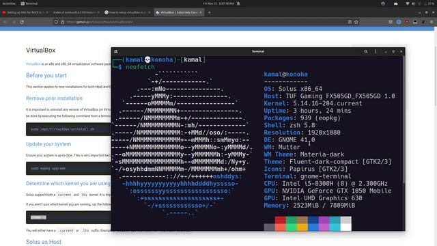Click the 'neofetch' command text in Terminal
Image resolution: width=437 pixels, height=246 pixels.
point(140,67)
